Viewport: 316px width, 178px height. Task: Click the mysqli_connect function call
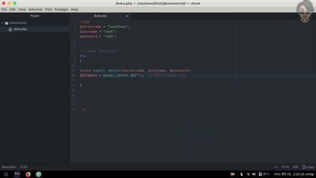click(107, 70)
